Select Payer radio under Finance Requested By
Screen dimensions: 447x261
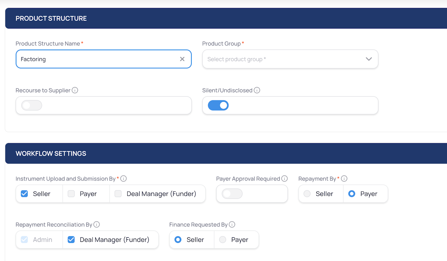tap(223, 240)
